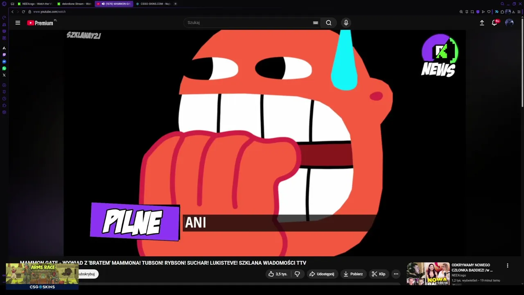The height and width of the screenshot is (295, 524).
Task: Open sidebar settings gear icon
Action: [4, 112]
